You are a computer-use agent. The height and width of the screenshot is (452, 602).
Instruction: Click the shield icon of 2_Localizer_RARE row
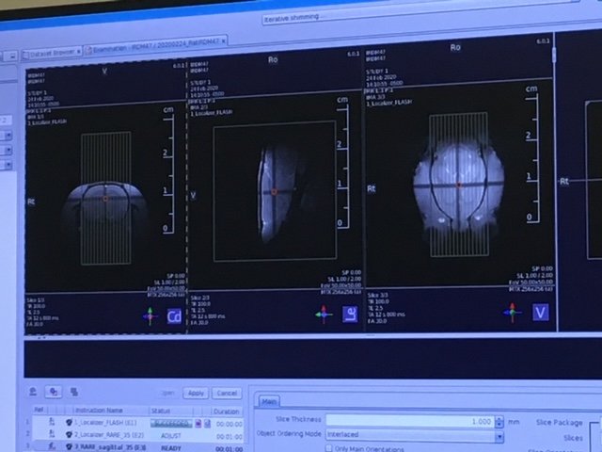pyautogui.click(x=69, y=435)
